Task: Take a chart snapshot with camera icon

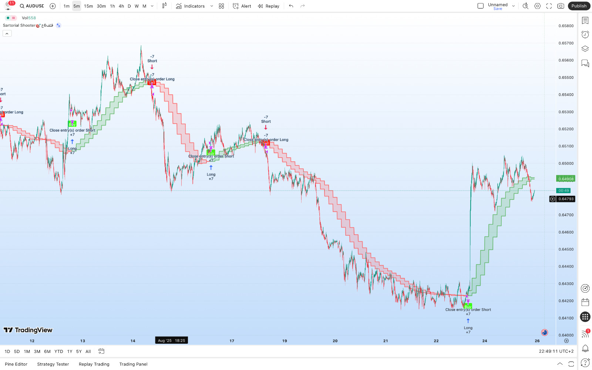Action: tap(561, 6)
